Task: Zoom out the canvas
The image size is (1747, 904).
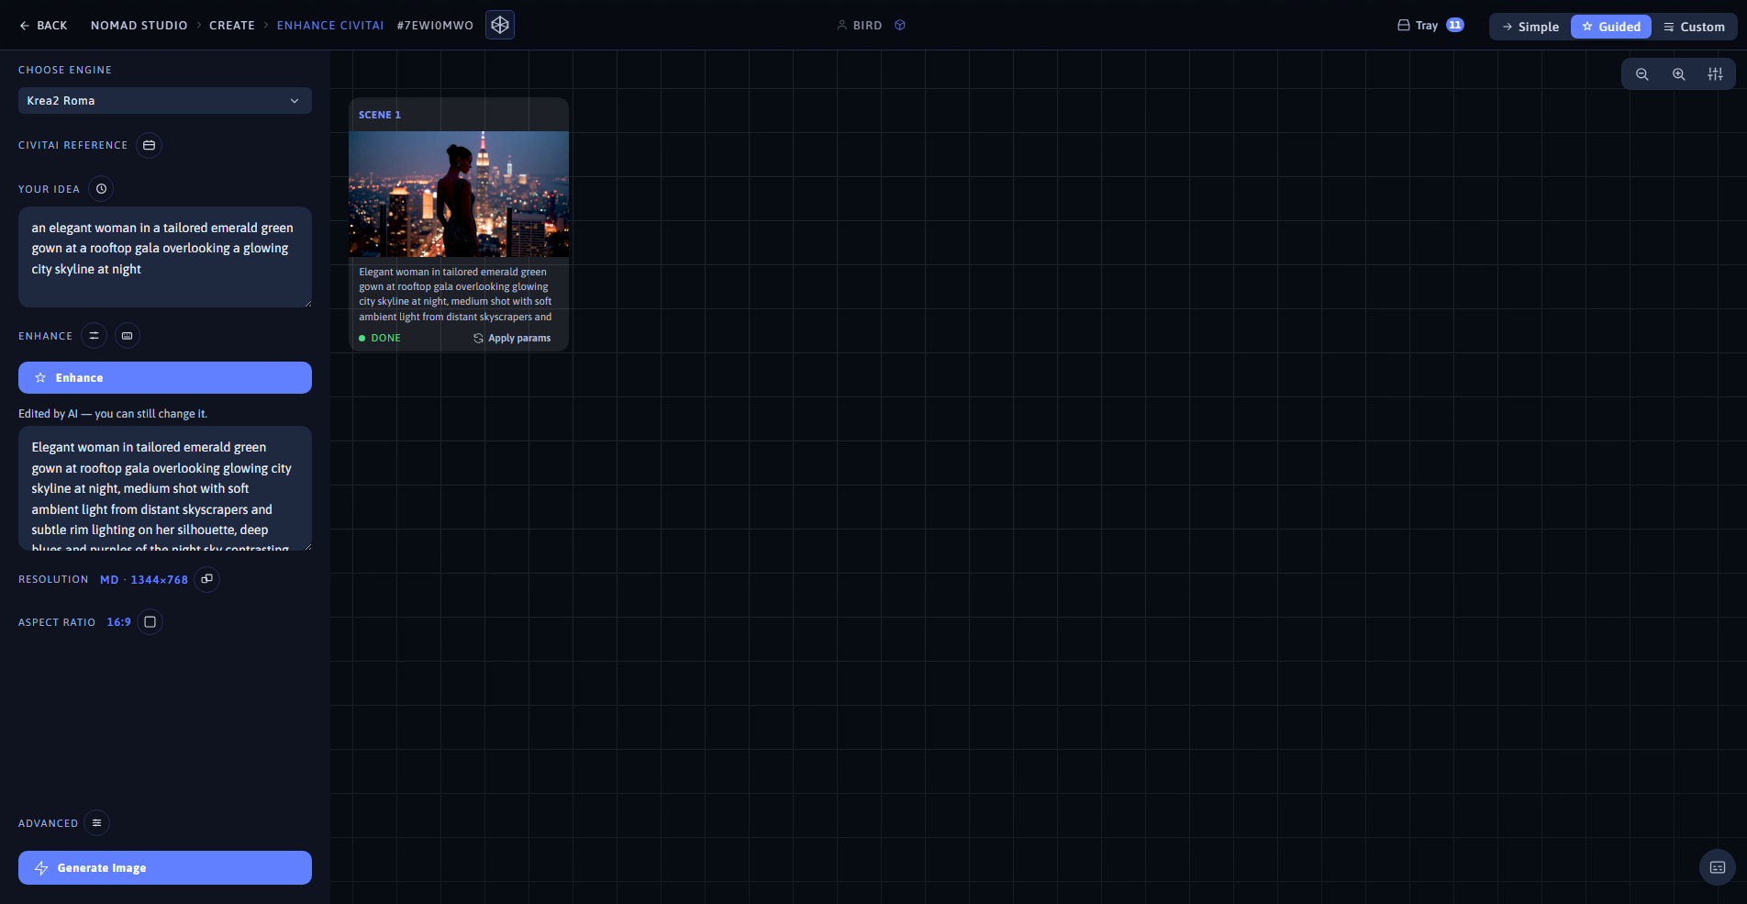Action: [x=1642, y=74]
